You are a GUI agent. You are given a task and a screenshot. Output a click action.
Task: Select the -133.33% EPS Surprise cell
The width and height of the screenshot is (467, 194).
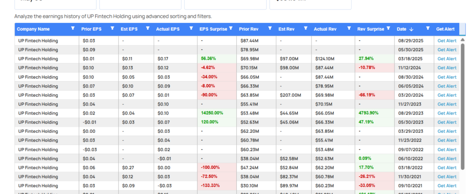(217, 186)
